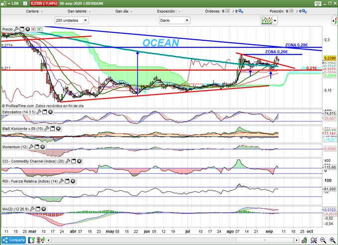Maximize the CCI panel
The height and width of the screenshot is (245, 338).
[74, 161]
